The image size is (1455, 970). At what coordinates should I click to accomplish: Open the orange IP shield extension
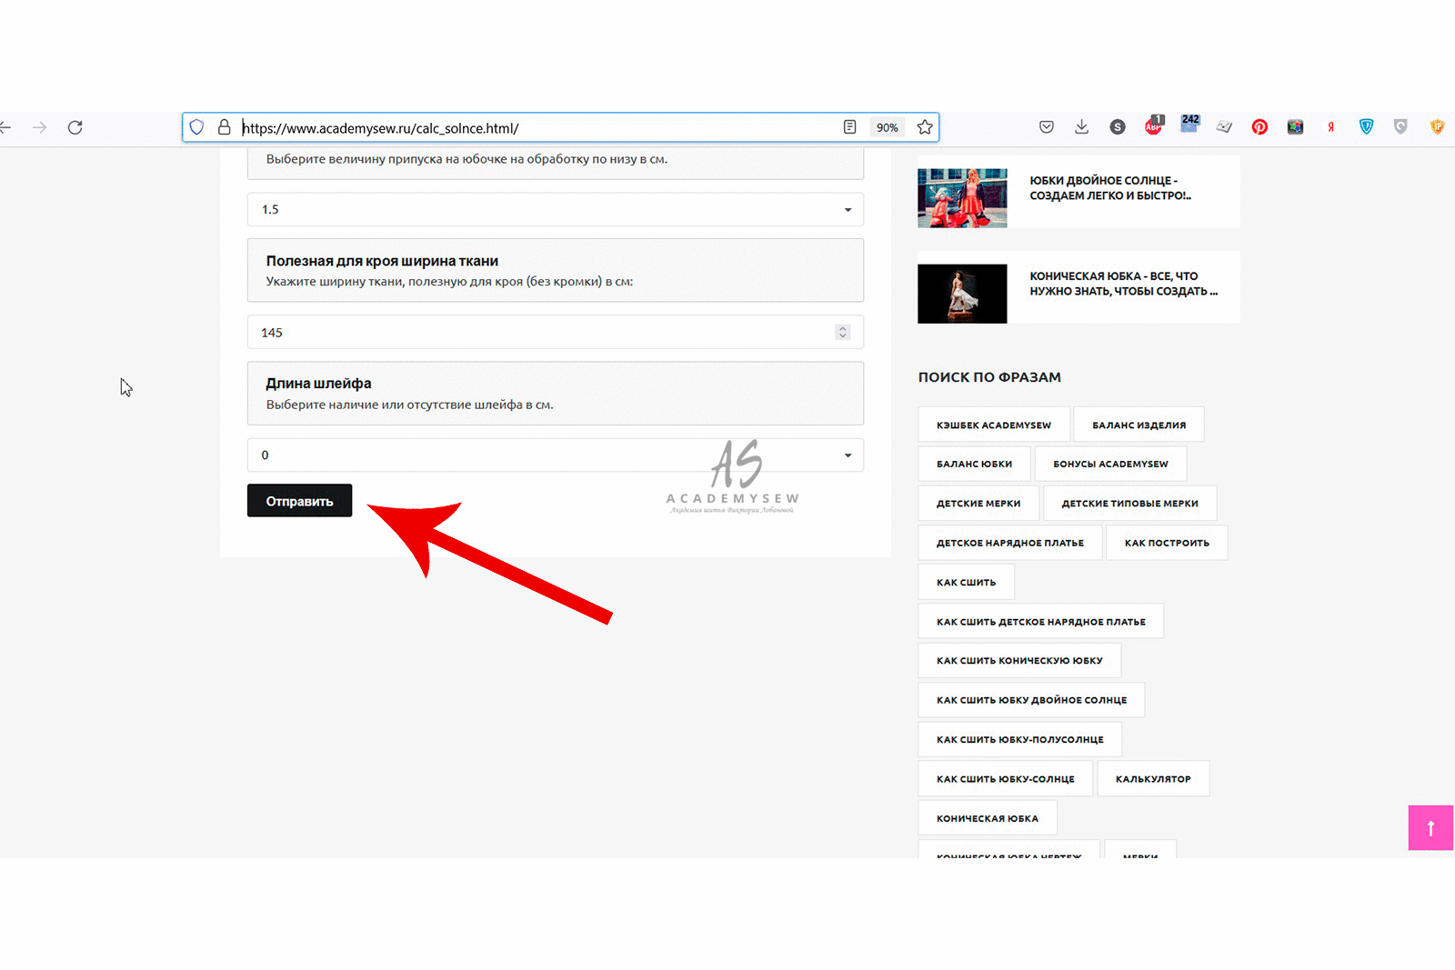coord(1437,127)
